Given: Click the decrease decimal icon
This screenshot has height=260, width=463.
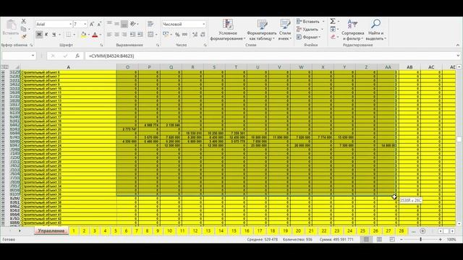Looking at the screenshot, I should (203, 35).
